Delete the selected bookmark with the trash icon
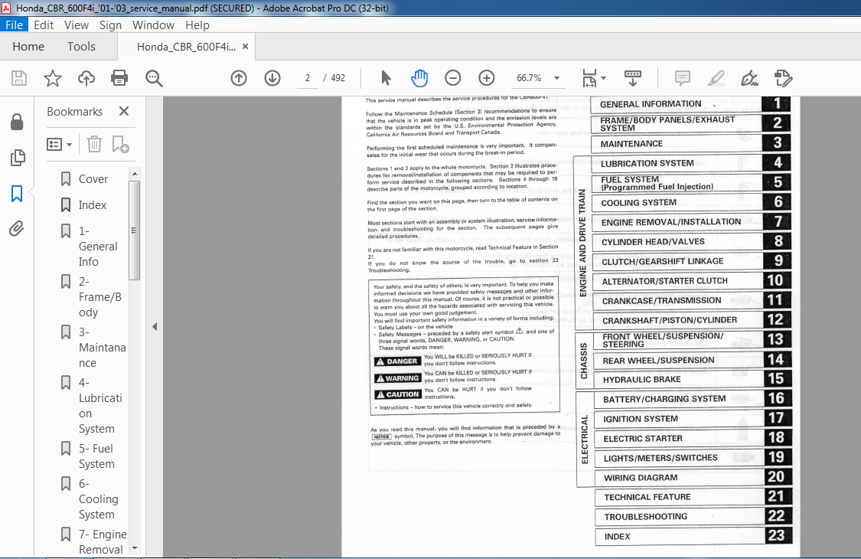The width and height of the screenshot is (861, 559). point(94,144)
